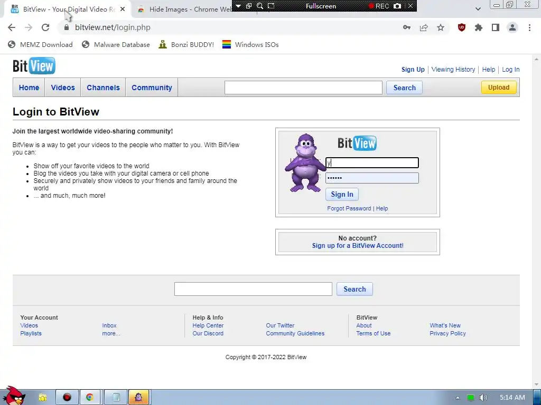Toggle the Chrome side panel icon
Screen dimensions: 541x405
coord(496,27)
